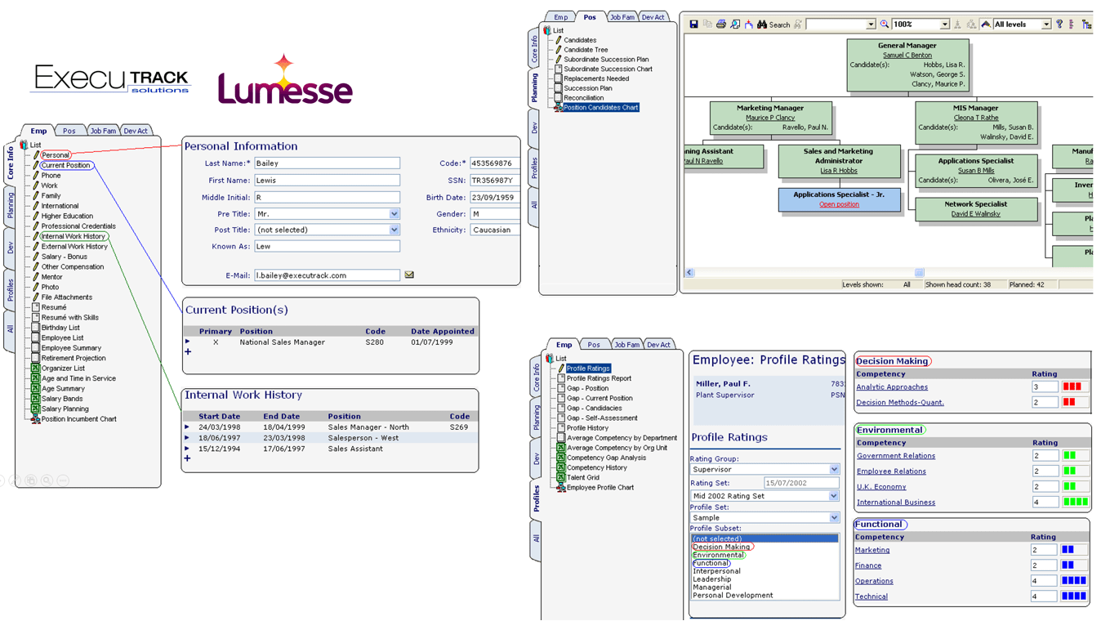The image size is (1110, 621).
Task: Select Leadership in Profile Subset list
Action: (711, 579)
